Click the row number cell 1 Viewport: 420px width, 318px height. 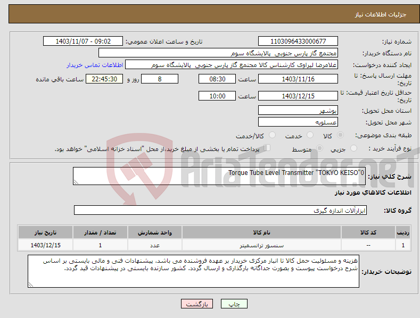[x=403, y=245]
